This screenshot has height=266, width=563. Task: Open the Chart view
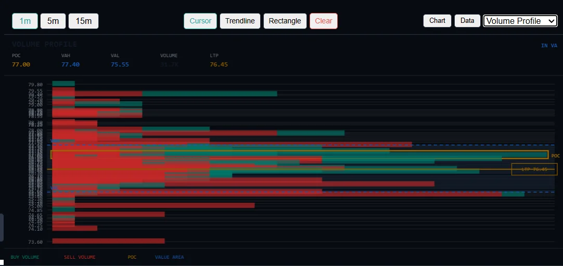pos(437,20)
